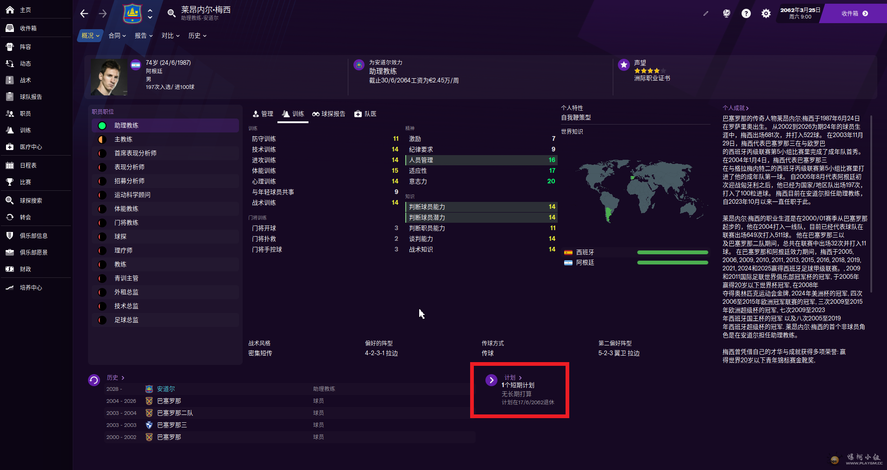Open 战术 tactics icon in sidebar
This screenshot has width=887, height=470.
[x=10, y=80]
